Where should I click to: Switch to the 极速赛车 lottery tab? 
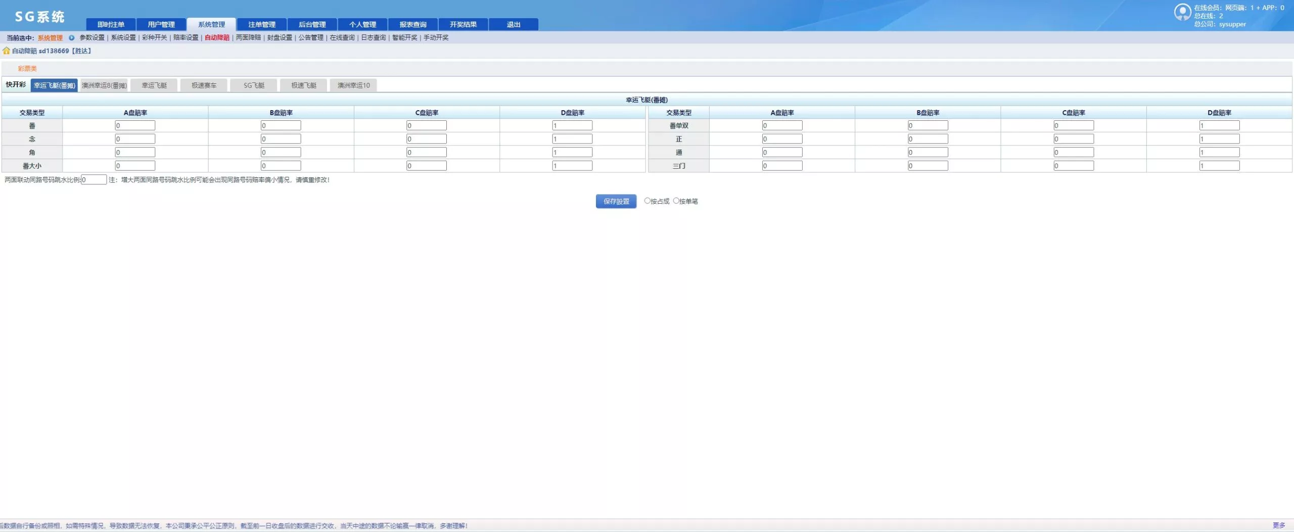204,85
